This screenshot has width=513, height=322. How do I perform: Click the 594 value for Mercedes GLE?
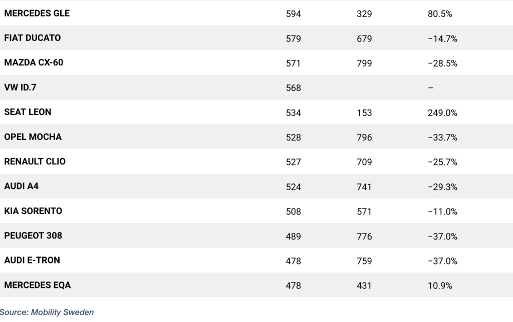point(293,14)
